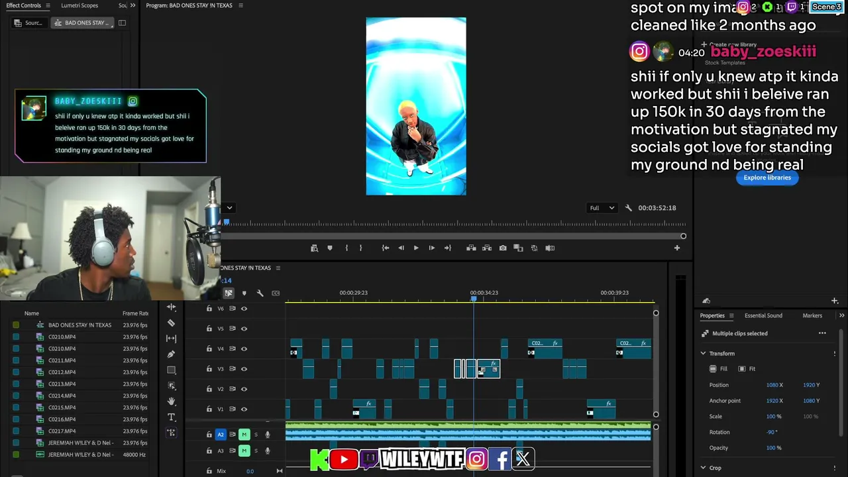This screenshot has width=848, height=477.
Task: Go to Out point in Program monitor
Action: (x=448, y=248)
